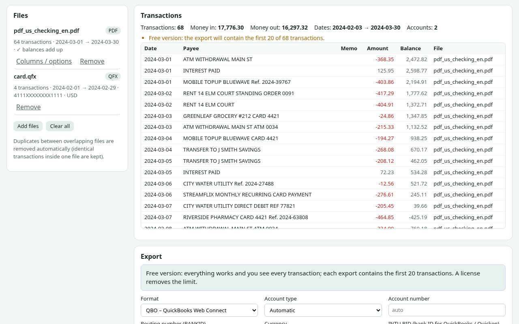Click the negative balance -425.19
Screen dimensions: 519x324
point(418,217)
